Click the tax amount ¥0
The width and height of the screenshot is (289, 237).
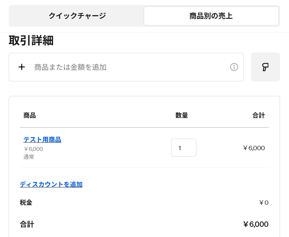pos(264,203)
